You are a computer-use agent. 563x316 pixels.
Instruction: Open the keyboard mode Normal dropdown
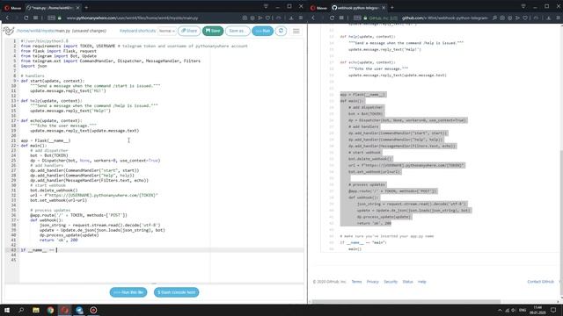(x=167, y=31)
